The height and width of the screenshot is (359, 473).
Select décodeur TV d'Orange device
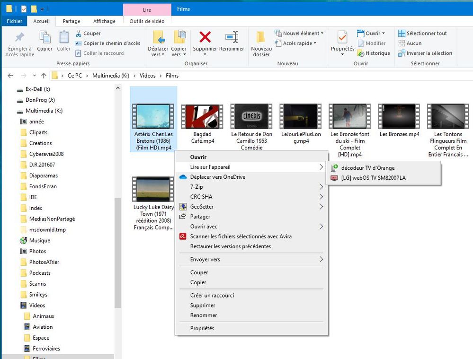367,168
